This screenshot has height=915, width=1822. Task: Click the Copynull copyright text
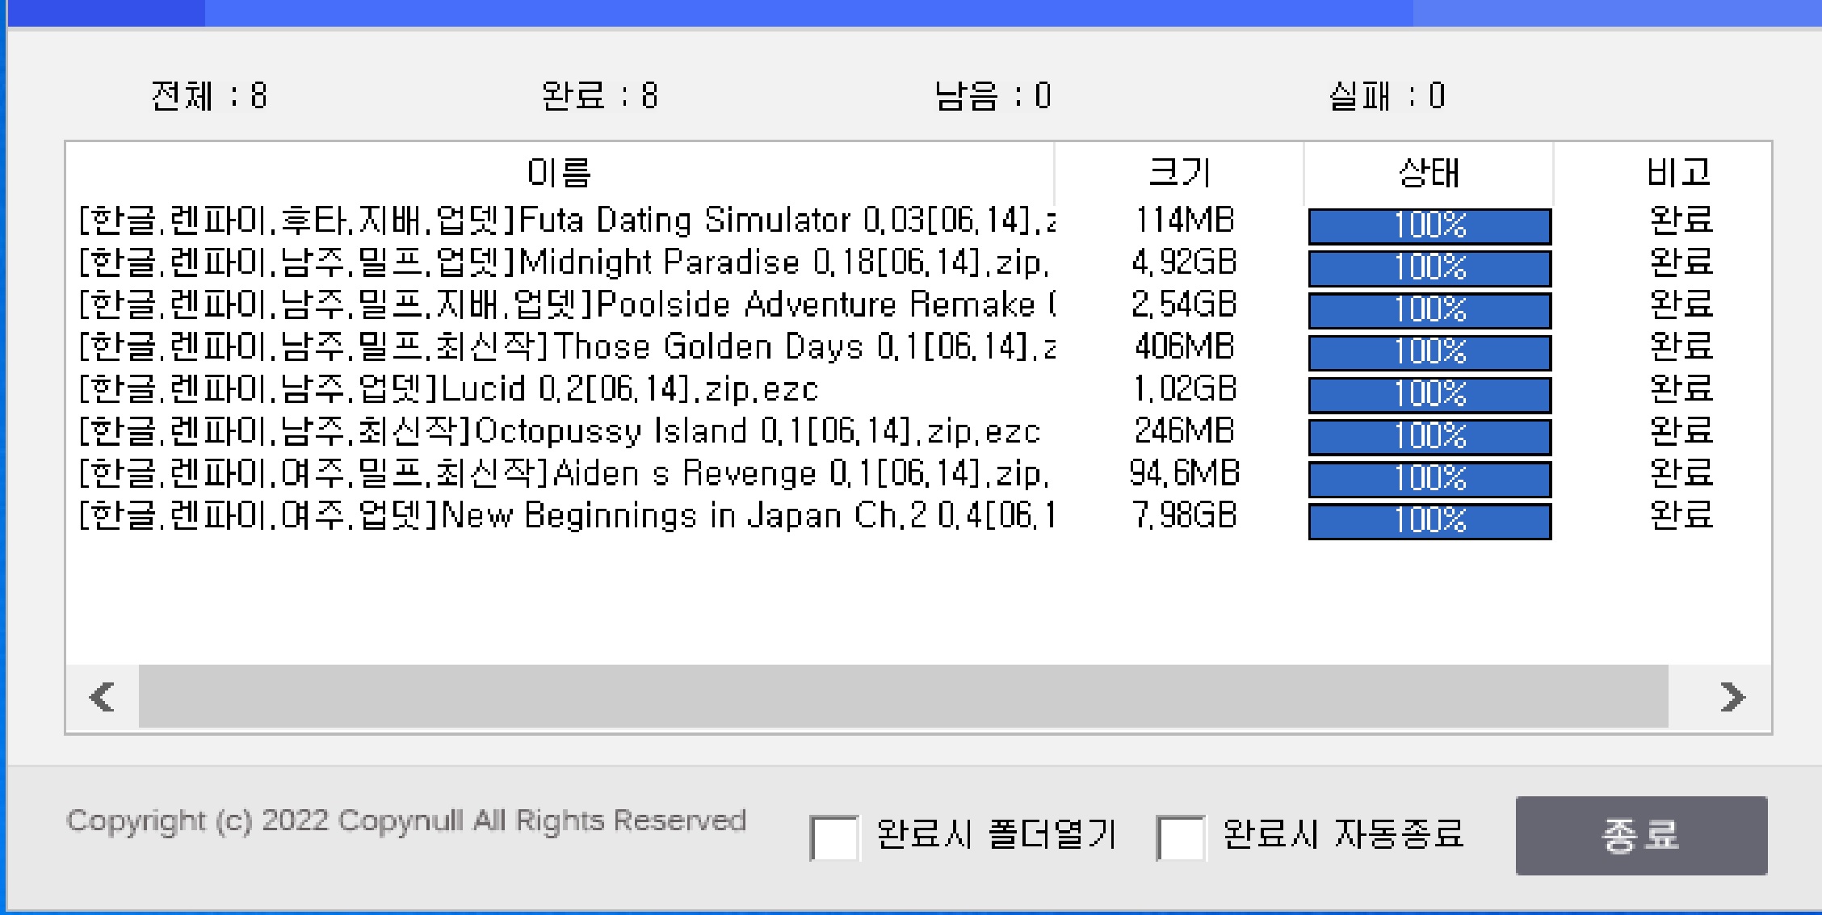[405, 821]
